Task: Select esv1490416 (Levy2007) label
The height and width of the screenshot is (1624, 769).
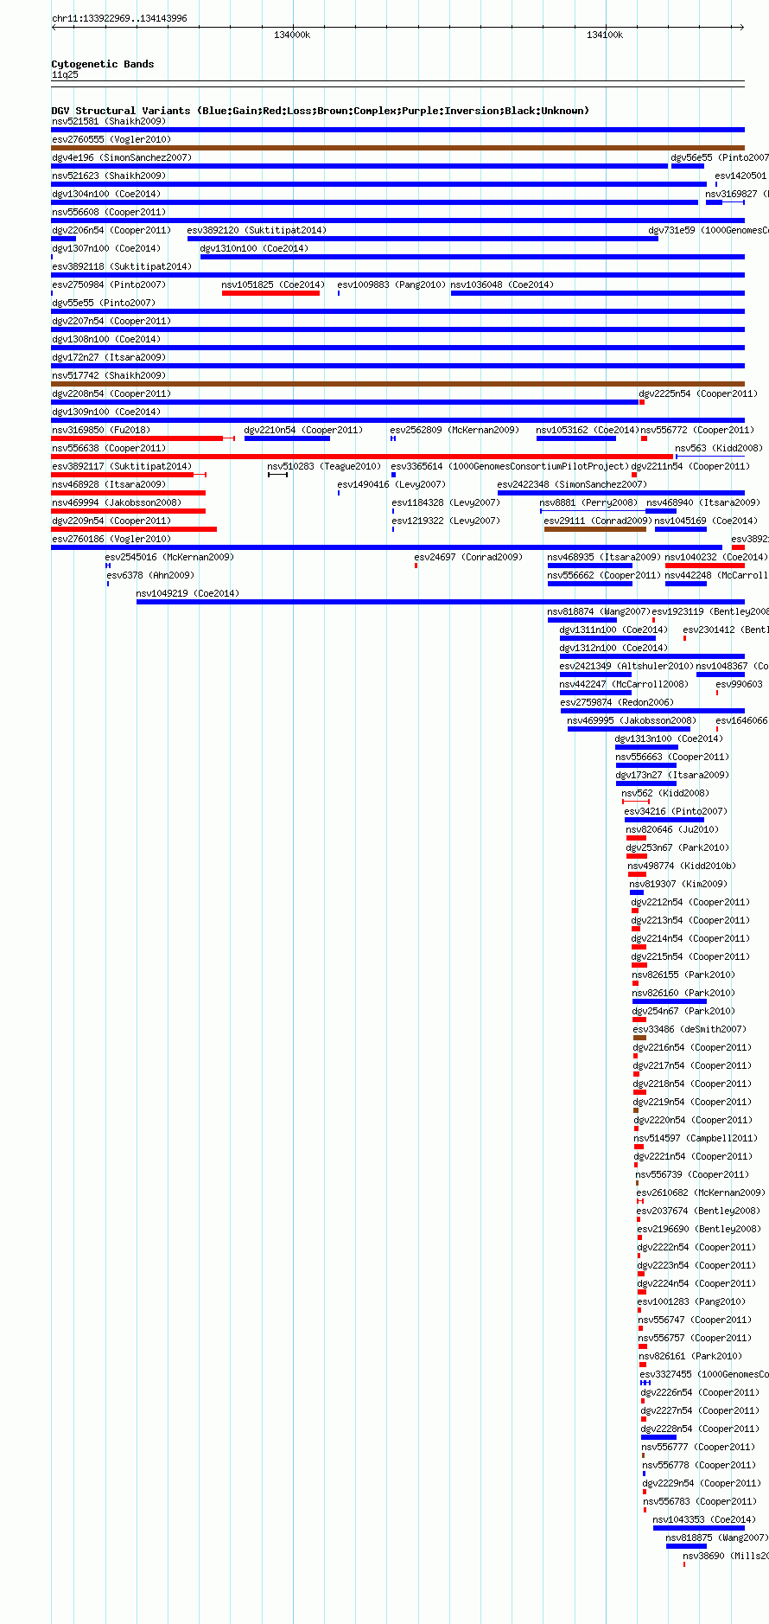Action: 391,485
